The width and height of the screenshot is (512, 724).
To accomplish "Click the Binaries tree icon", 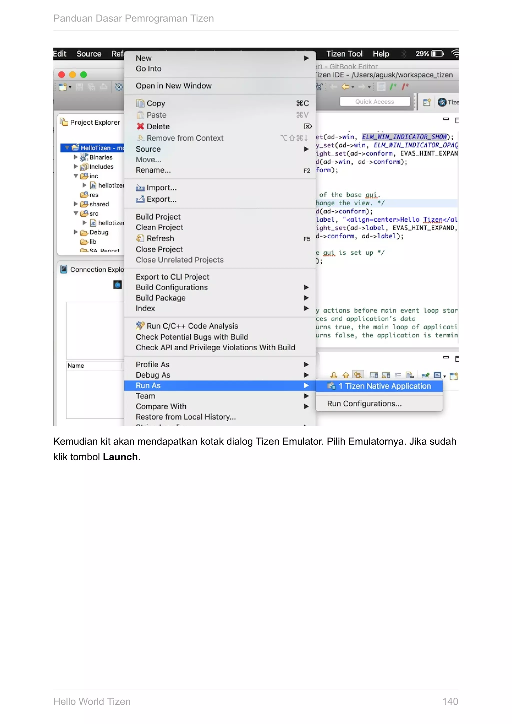I will (x=84, y=157).
